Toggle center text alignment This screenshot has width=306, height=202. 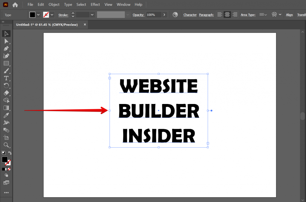[x=227, y=14]
